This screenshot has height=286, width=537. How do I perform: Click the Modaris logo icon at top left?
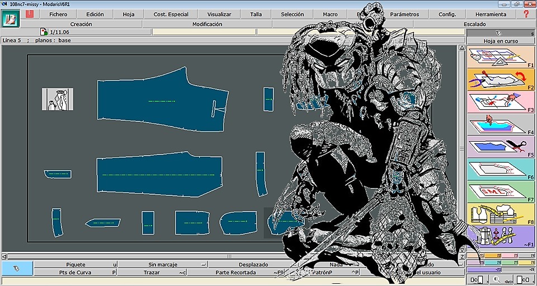click(10, 18)
